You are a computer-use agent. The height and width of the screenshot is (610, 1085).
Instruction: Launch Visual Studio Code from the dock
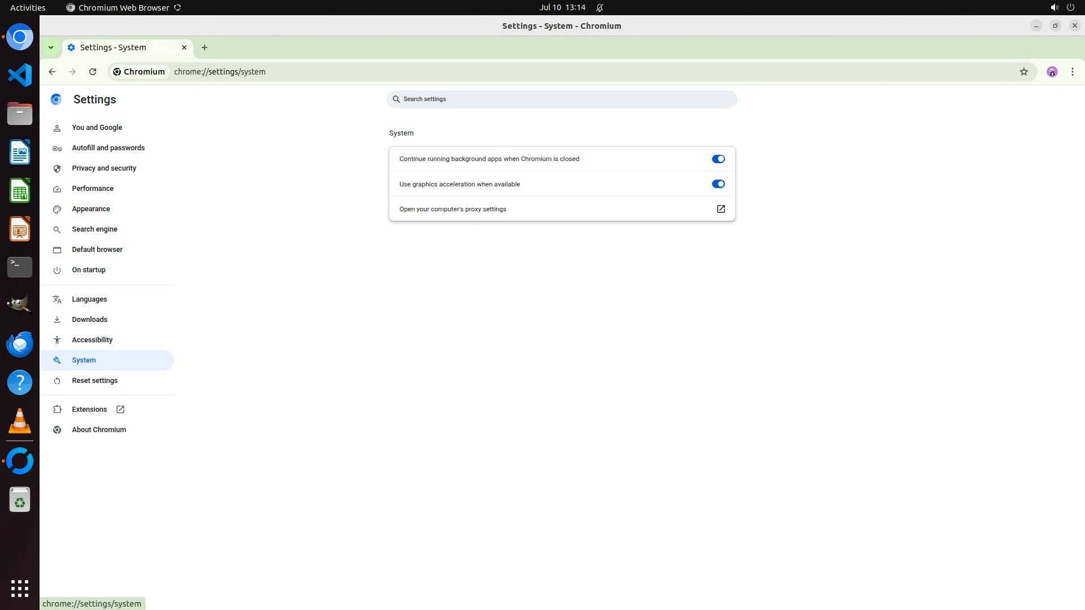pos(20,75)
